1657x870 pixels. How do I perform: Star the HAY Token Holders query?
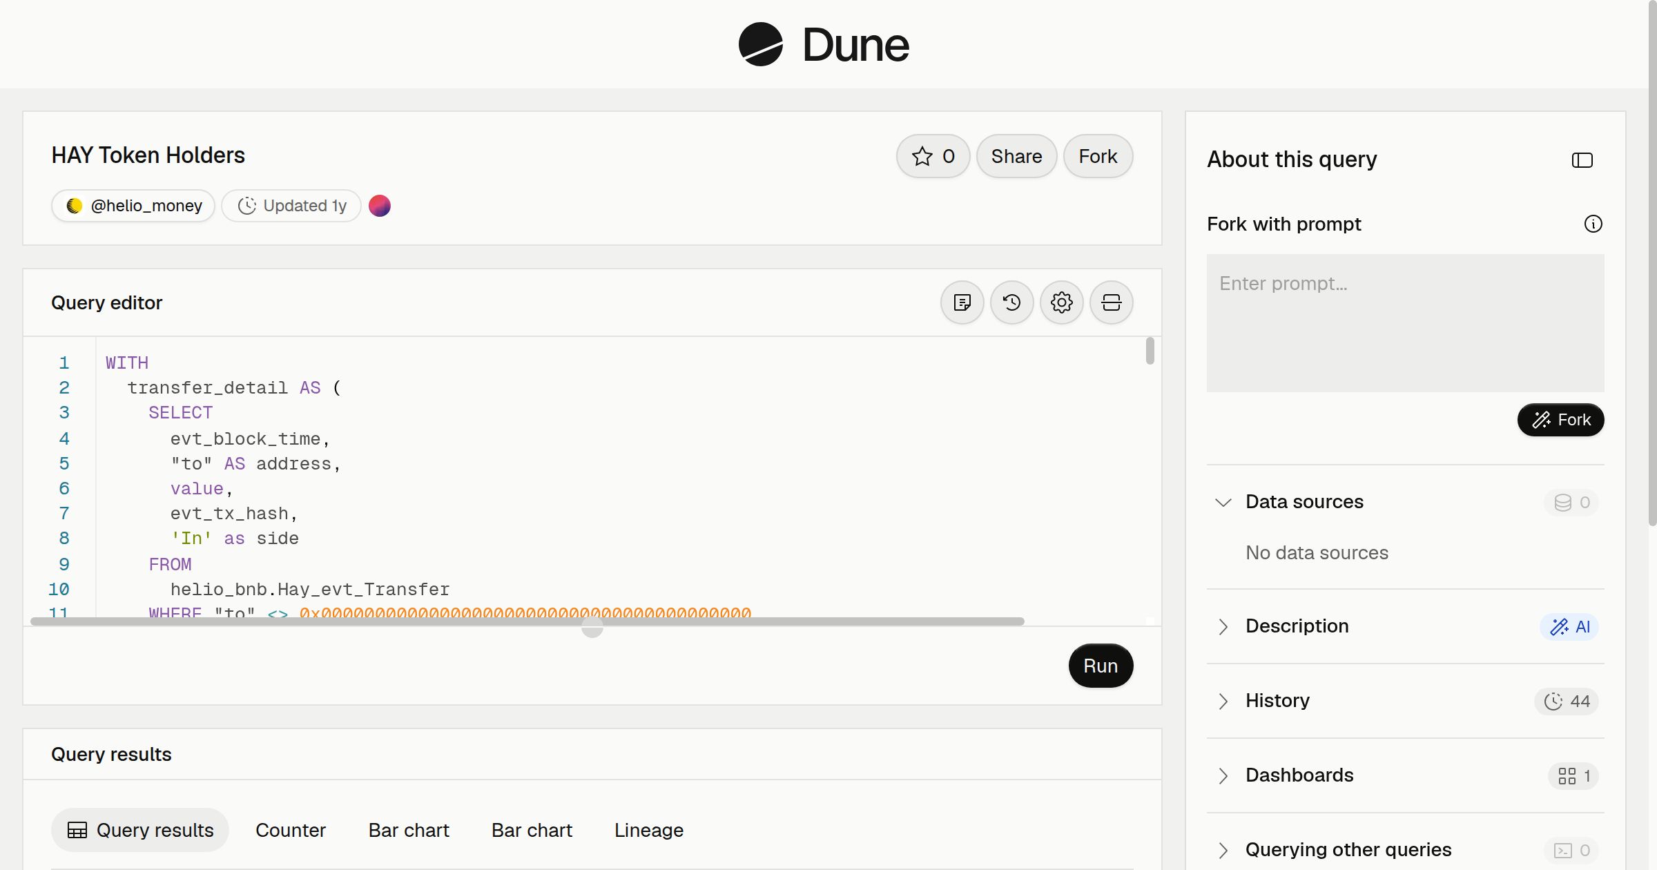point(933,156)
